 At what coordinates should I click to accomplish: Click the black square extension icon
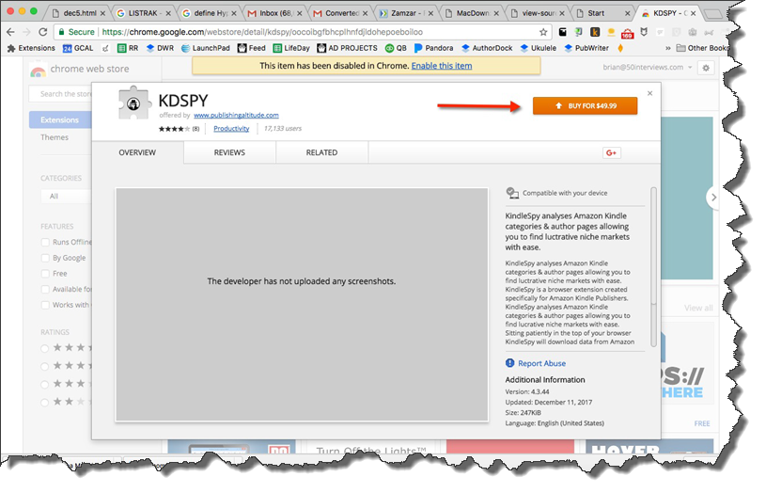[563, 32]
